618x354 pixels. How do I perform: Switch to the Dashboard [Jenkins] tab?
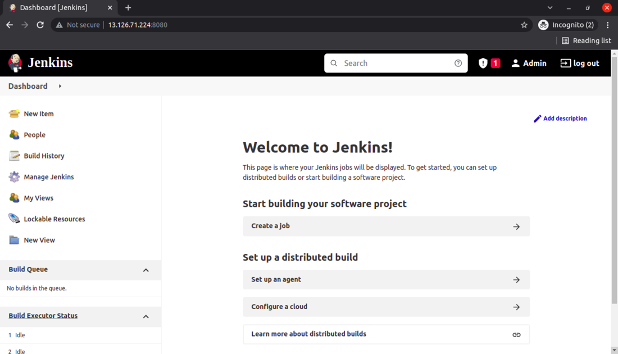53,8
